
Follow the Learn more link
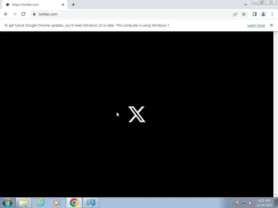pos(256,25)
